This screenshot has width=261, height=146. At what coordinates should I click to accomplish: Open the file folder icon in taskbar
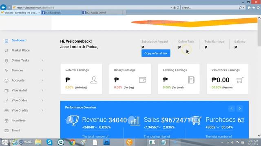pyautogui.click(x=38, y=142)
